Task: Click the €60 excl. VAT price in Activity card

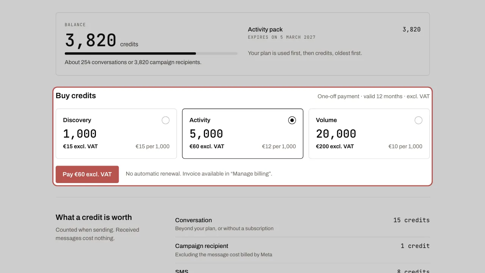Action: [x=207, y=146]
